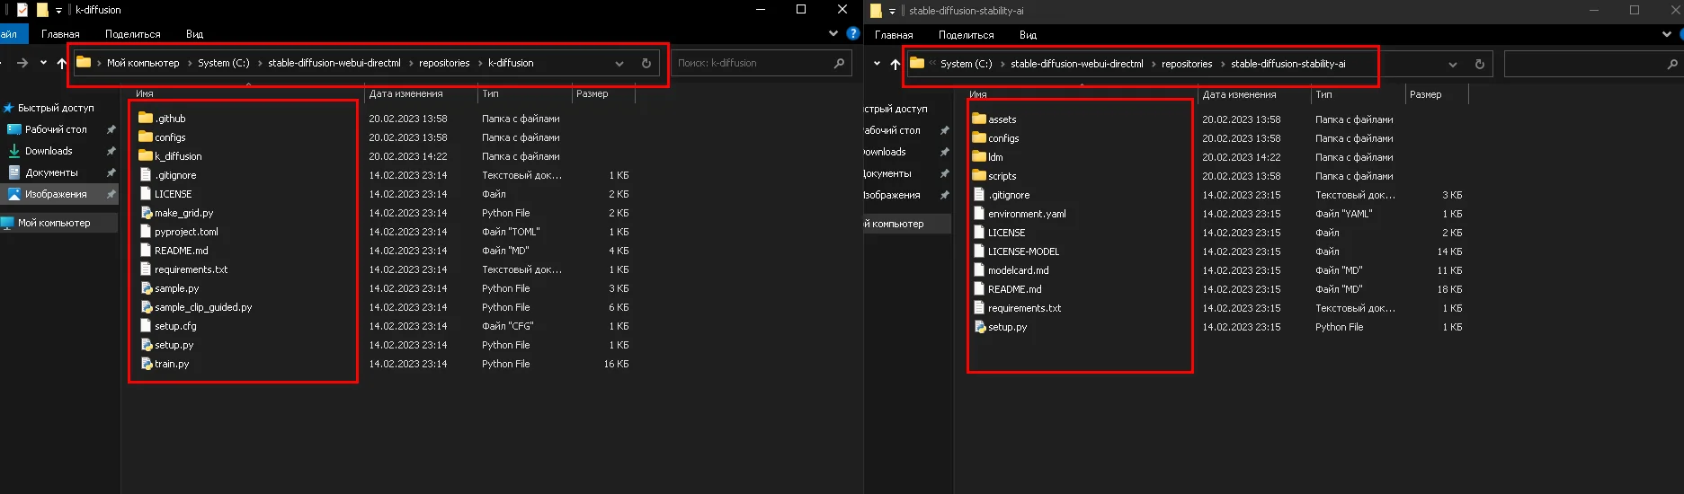Select modelcard.md file icon

(x=980, y=270)
